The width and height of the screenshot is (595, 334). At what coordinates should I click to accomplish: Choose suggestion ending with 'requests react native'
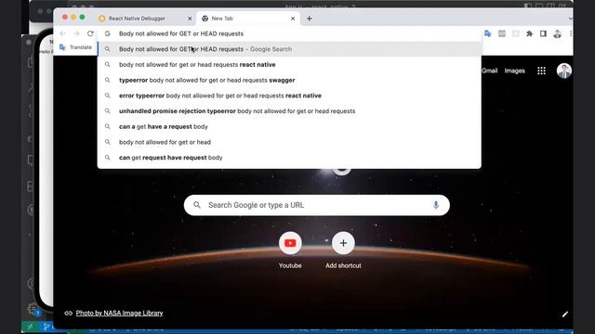click(289, 65)
